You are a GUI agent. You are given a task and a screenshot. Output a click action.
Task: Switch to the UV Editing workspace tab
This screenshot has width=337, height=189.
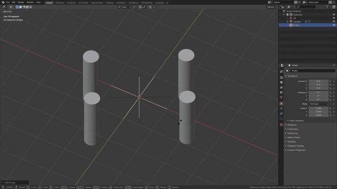[x=83, y=3]
